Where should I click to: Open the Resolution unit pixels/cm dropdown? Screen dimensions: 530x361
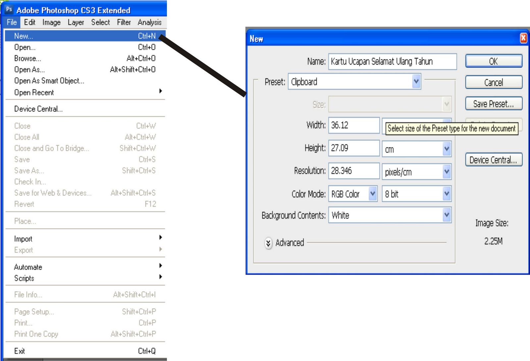point(416,172)
